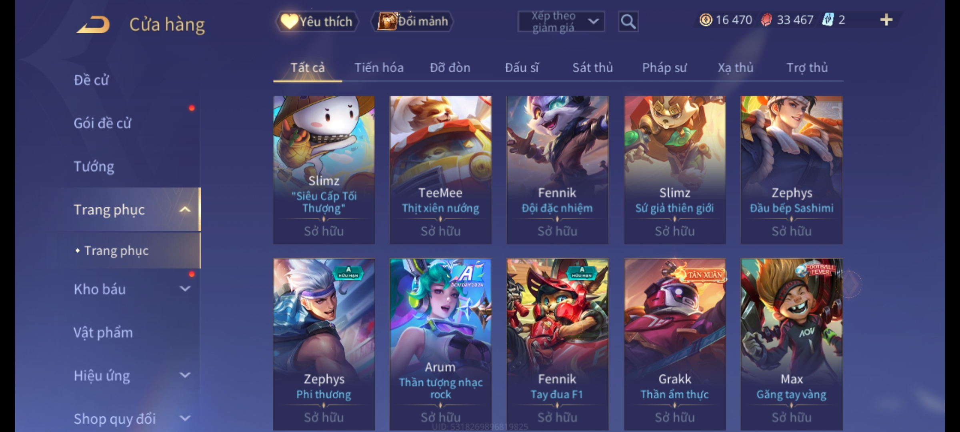Click the gold coin currency icon
This screenshot has height=432, width=960.
[x=706, y=20]
